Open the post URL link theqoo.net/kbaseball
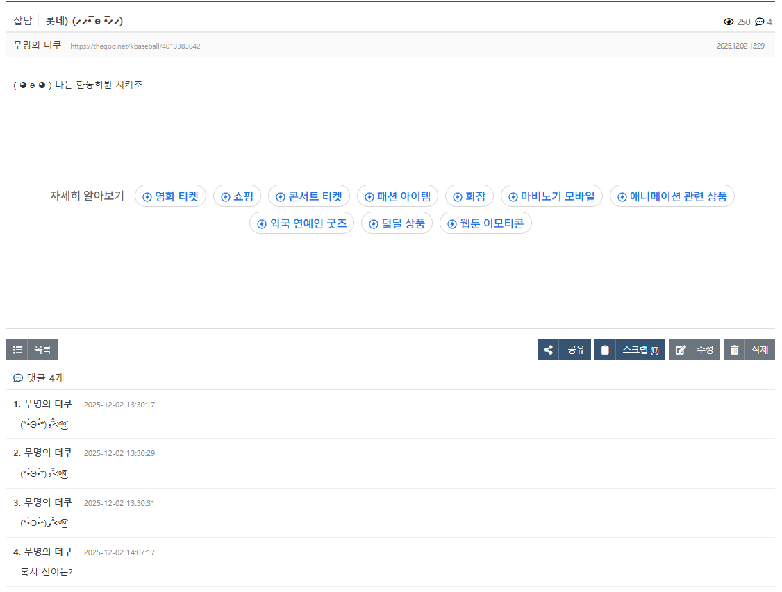Viewport: 782px width, 592px height. 135,46
